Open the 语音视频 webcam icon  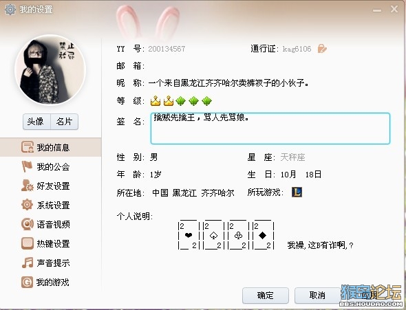[28, 224]
